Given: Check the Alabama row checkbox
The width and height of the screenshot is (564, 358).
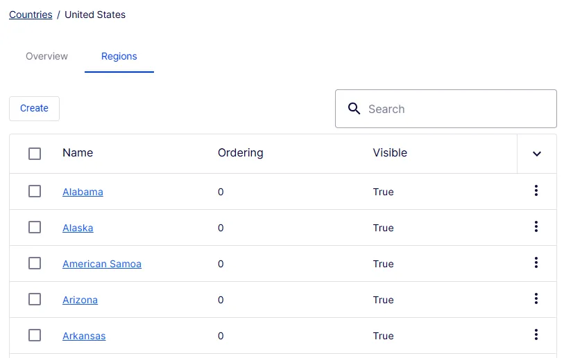Looking at the screenshot, I should click(35, 191).
